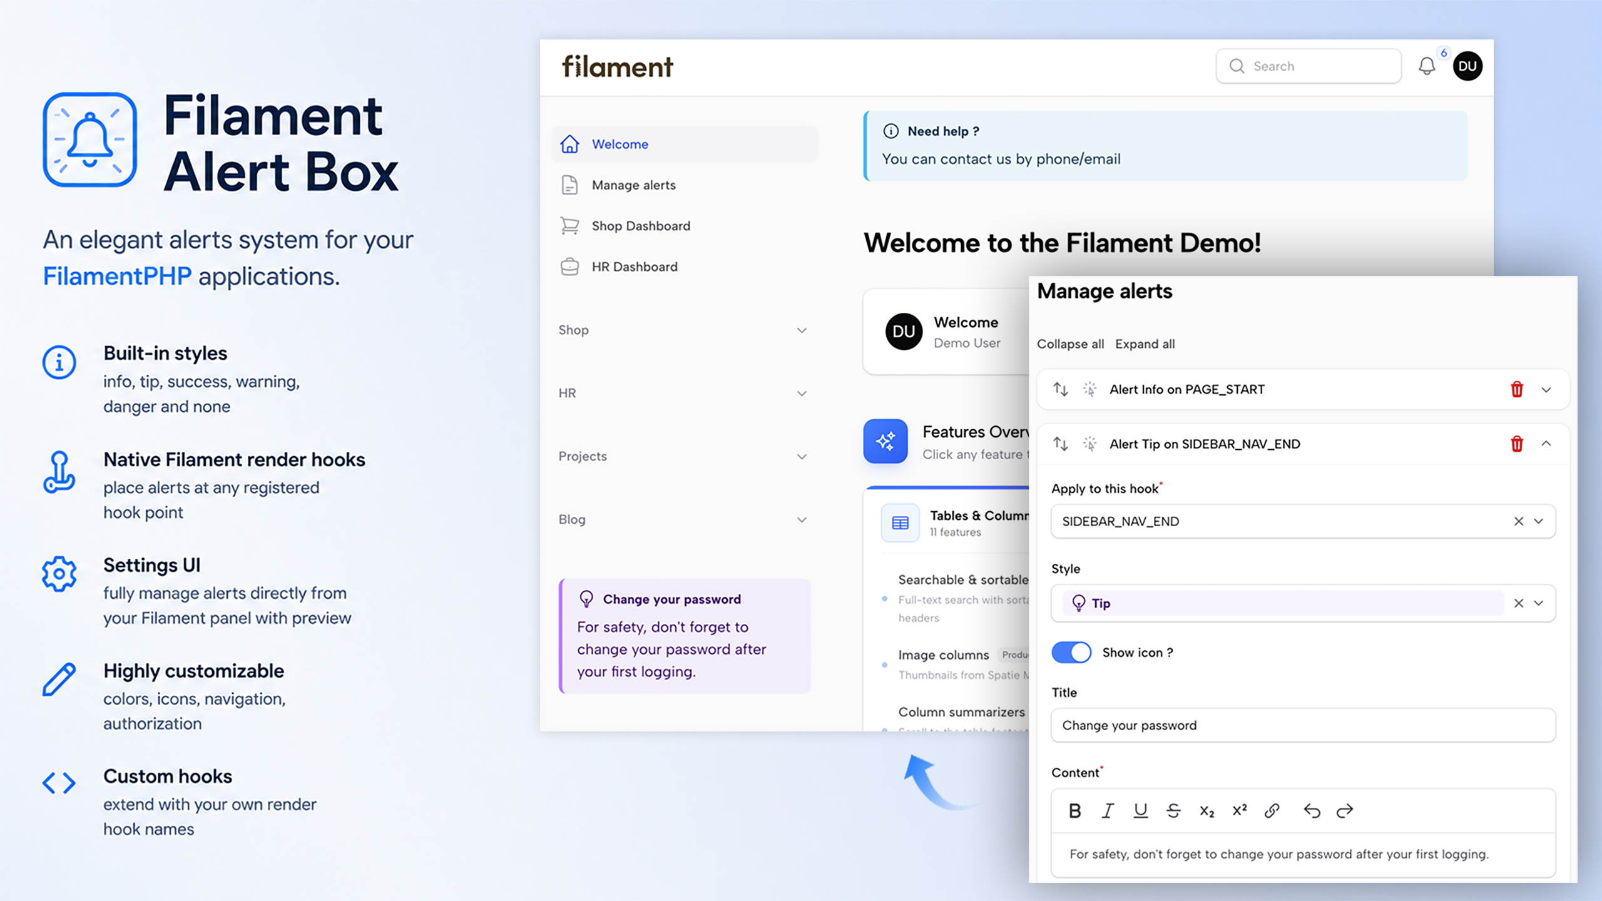1602x901 pixels.
Task: Open HR Dashboard in sidebar
Action: click(x=685, y=267)
